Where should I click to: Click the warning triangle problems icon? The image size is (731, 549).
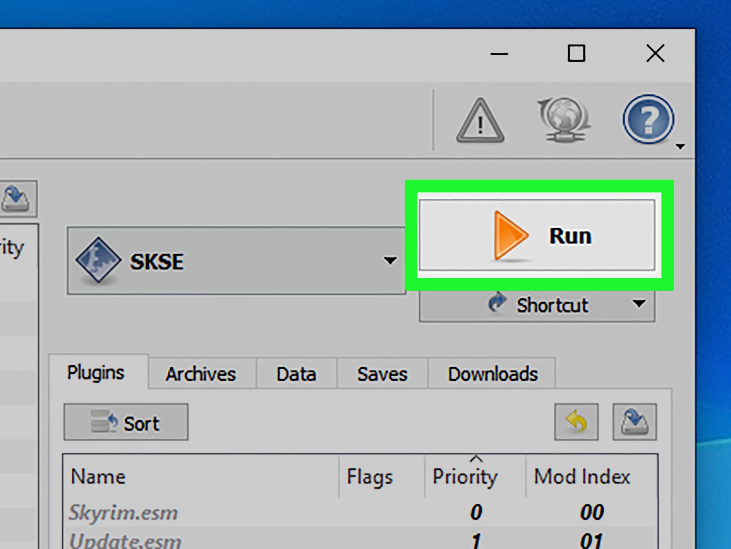click(x=480, y=121)
